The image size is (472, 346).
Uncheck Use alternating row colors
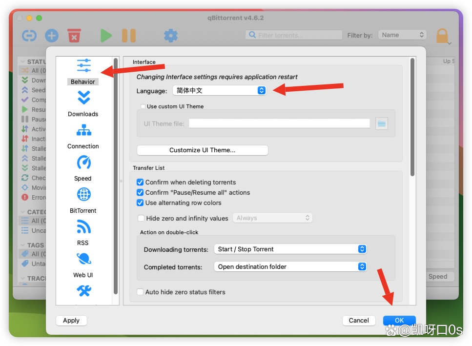(140, 203)
